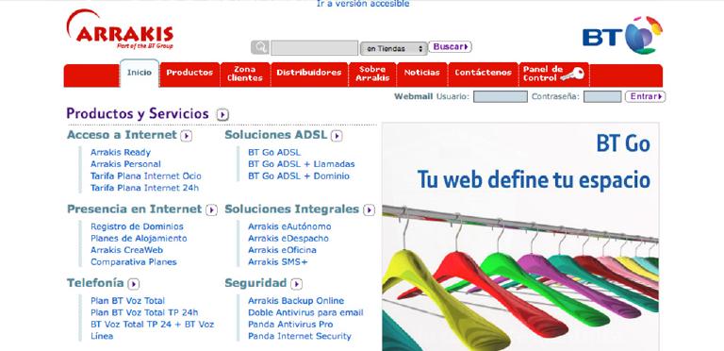Click the Buscar button

(x=451, y=46)
